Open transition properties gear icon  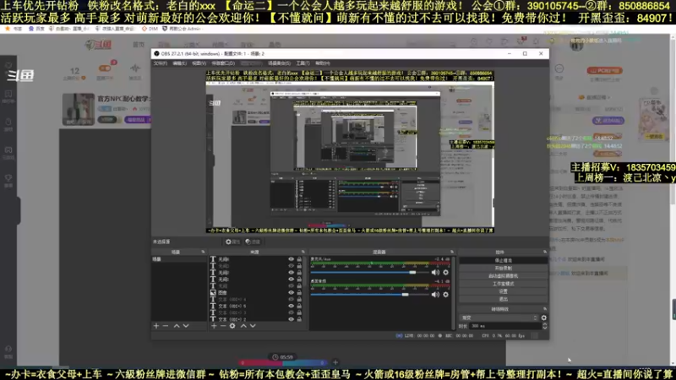click(x=543, y=318)
